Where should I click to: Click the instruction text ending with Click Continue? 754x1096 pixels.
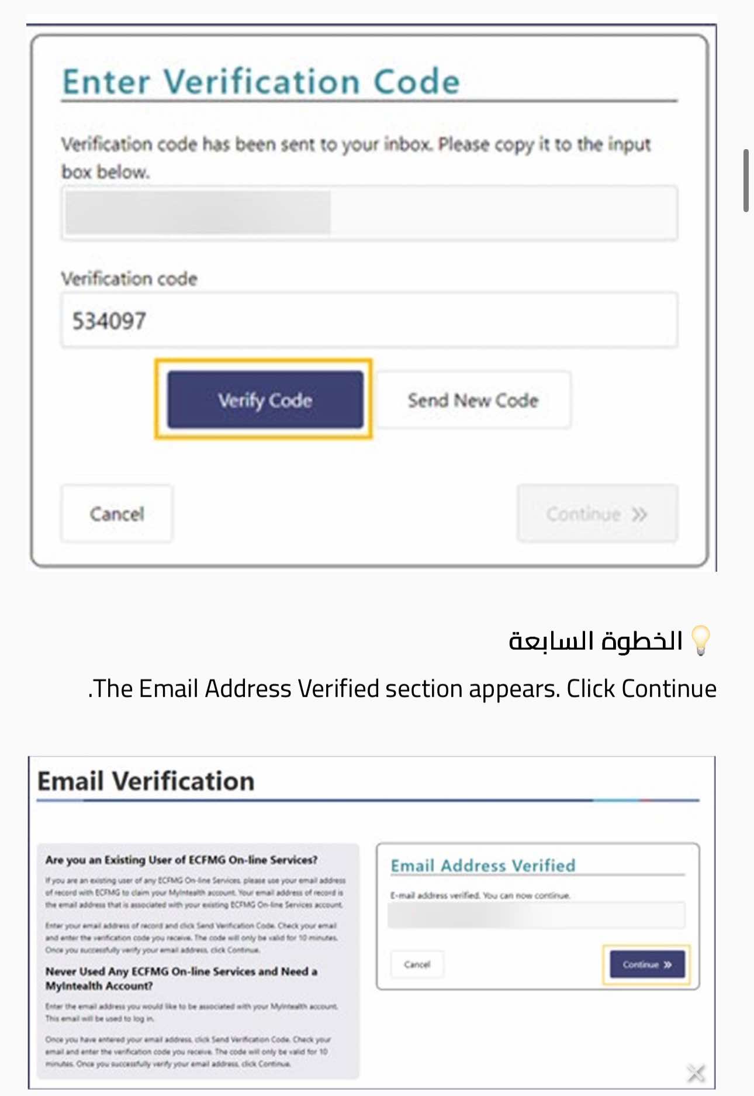403,688
